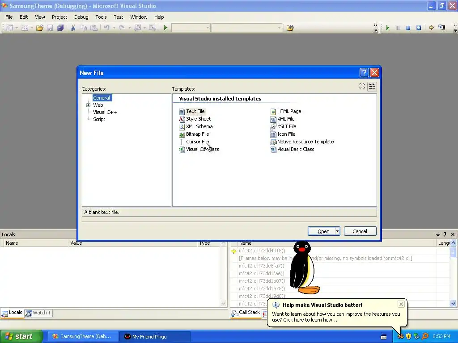Click the network connection tray icon
Viewport: 458px width, 343px height.
417,336
